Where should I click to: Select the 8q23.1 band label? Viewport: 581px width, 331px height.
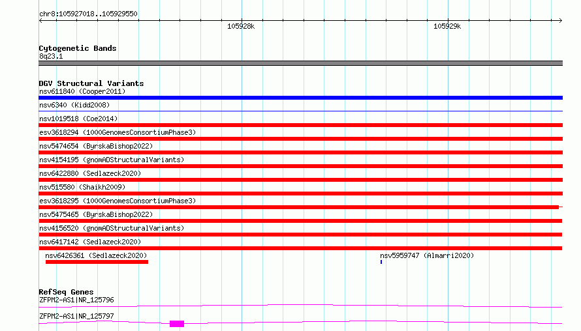51,56
